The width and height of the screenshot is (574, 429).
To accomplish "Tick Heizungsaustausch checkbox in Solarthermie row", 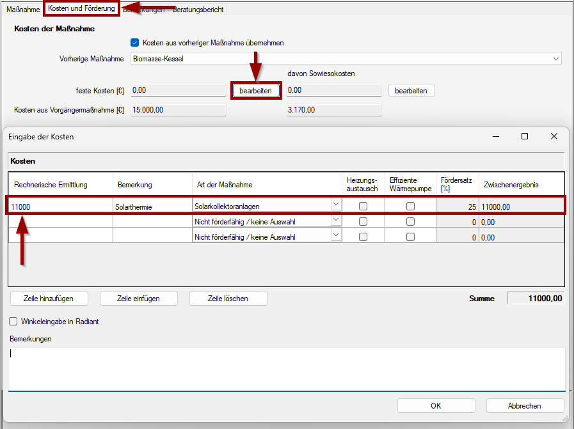I will click(x=363, y=207).
